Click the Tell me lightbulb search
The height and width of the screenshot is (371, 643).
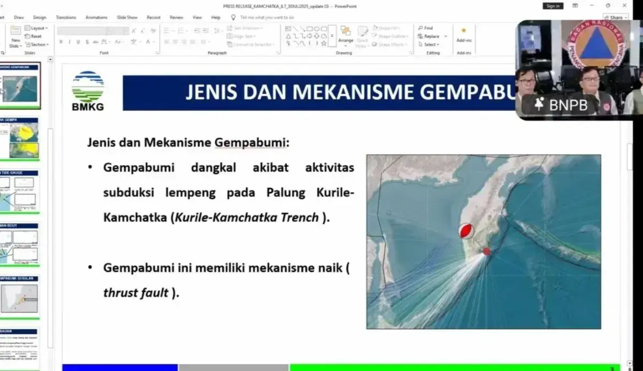click(x=234, y=17)
